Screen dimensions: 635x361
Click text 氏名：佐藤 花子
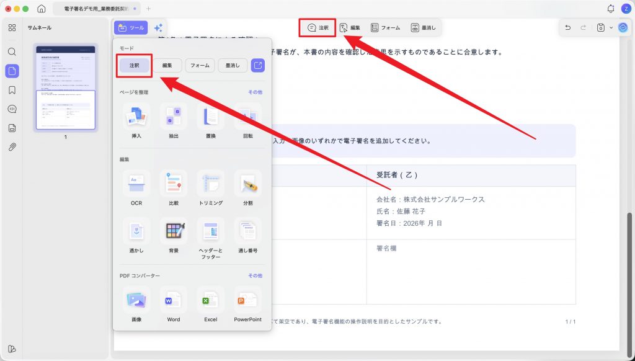[x=401, y=212]
